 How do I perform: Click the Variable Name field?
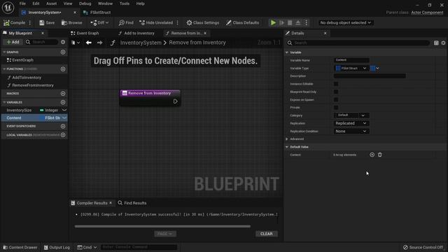point(351,60)
